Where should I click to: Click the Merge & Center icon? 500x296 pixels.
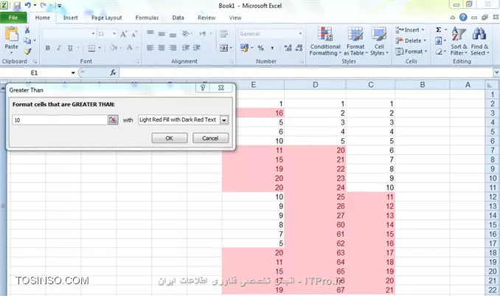click(224, 48)
